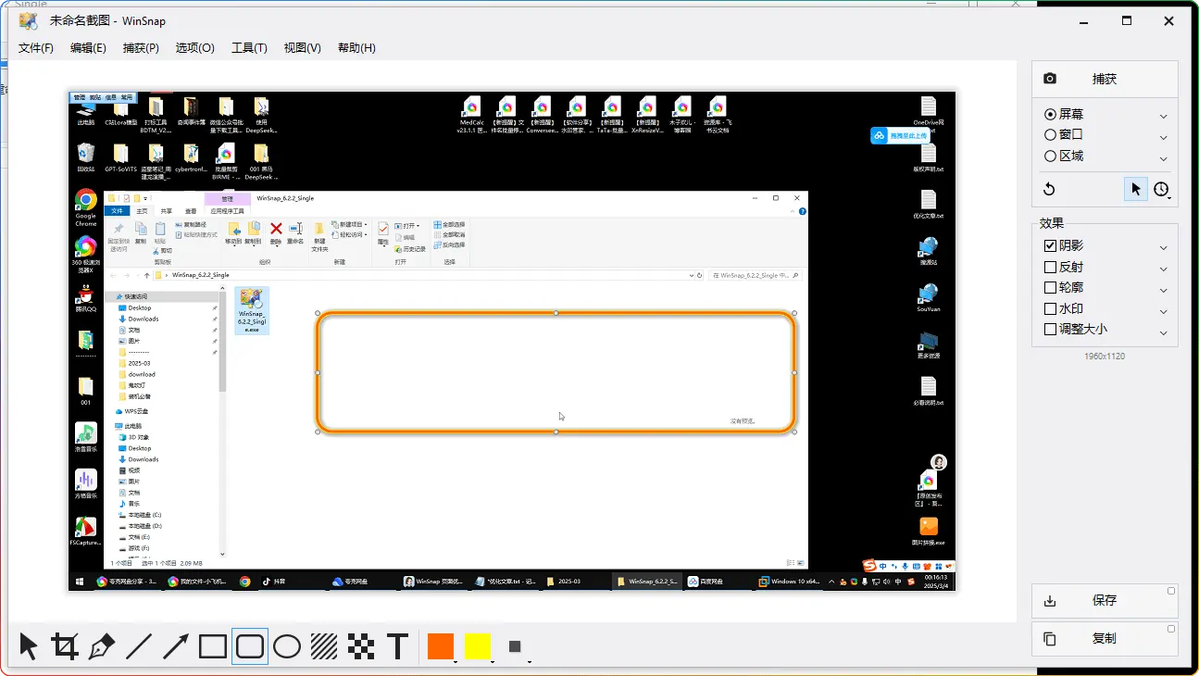Open the 捕获(P) menu
The width and height of the screenshot is (1199, 676).
click(x=141, y=48)
